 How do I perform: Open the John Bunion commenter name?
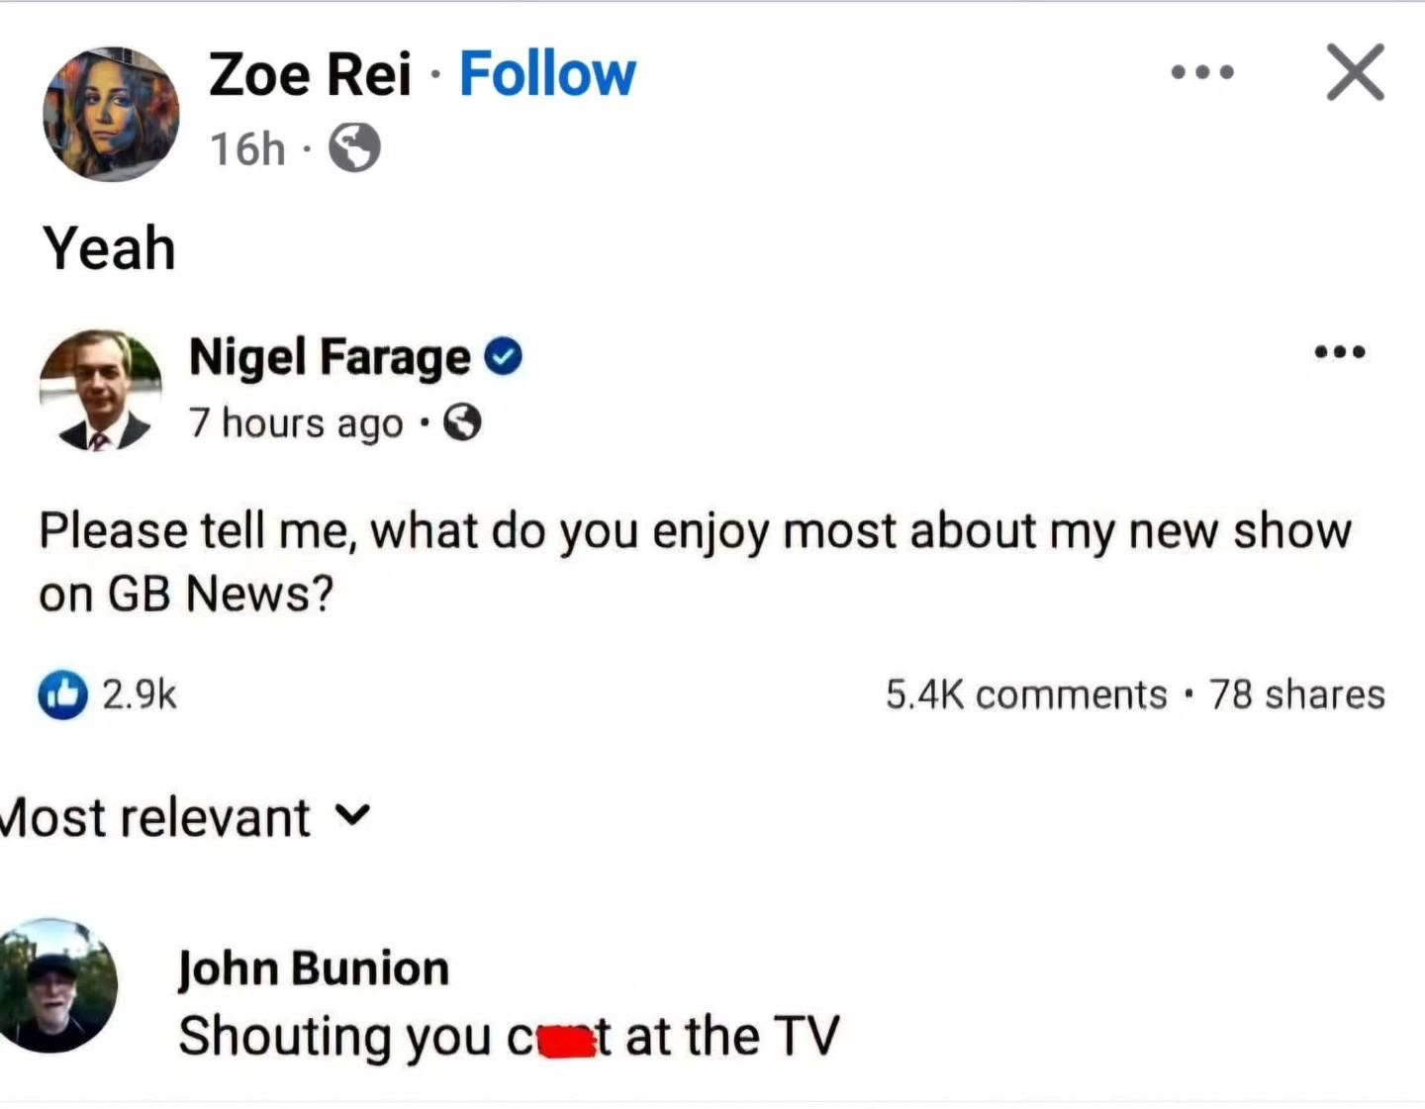(x=313, y=968)
